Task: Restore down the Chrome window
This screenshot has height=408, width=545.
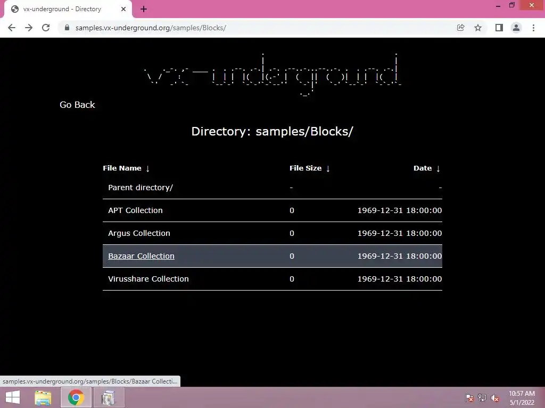Action: pyautogui.click(x=512, y=5)
